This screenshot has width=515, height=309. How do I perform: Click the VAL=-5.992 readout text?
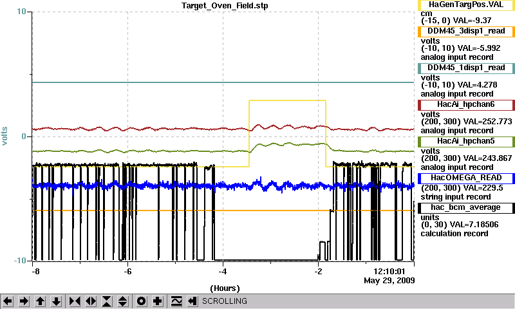pyautogui.click(x=479, y=48)
